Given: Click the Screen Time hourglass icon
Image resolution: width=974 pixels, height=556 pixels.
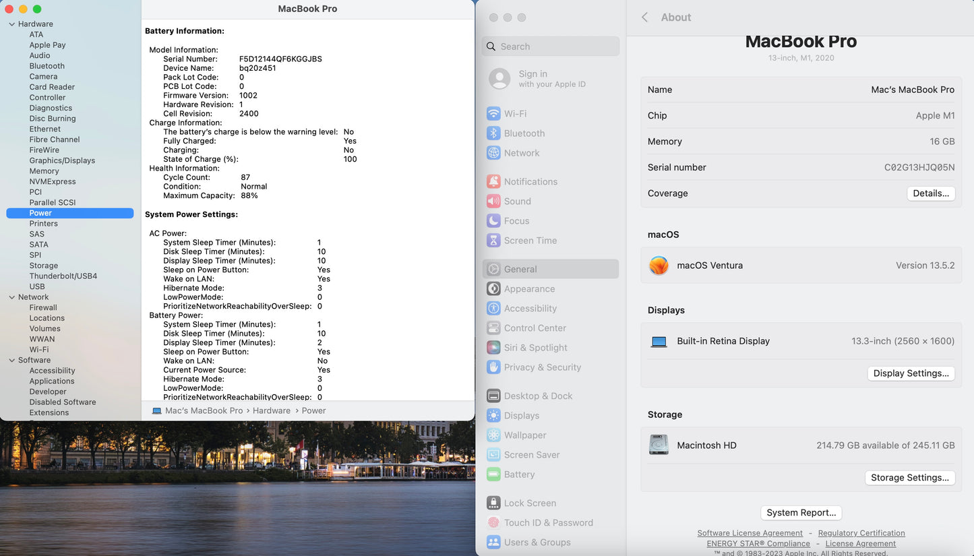Looking at the screenshot, I should point(493,241).
